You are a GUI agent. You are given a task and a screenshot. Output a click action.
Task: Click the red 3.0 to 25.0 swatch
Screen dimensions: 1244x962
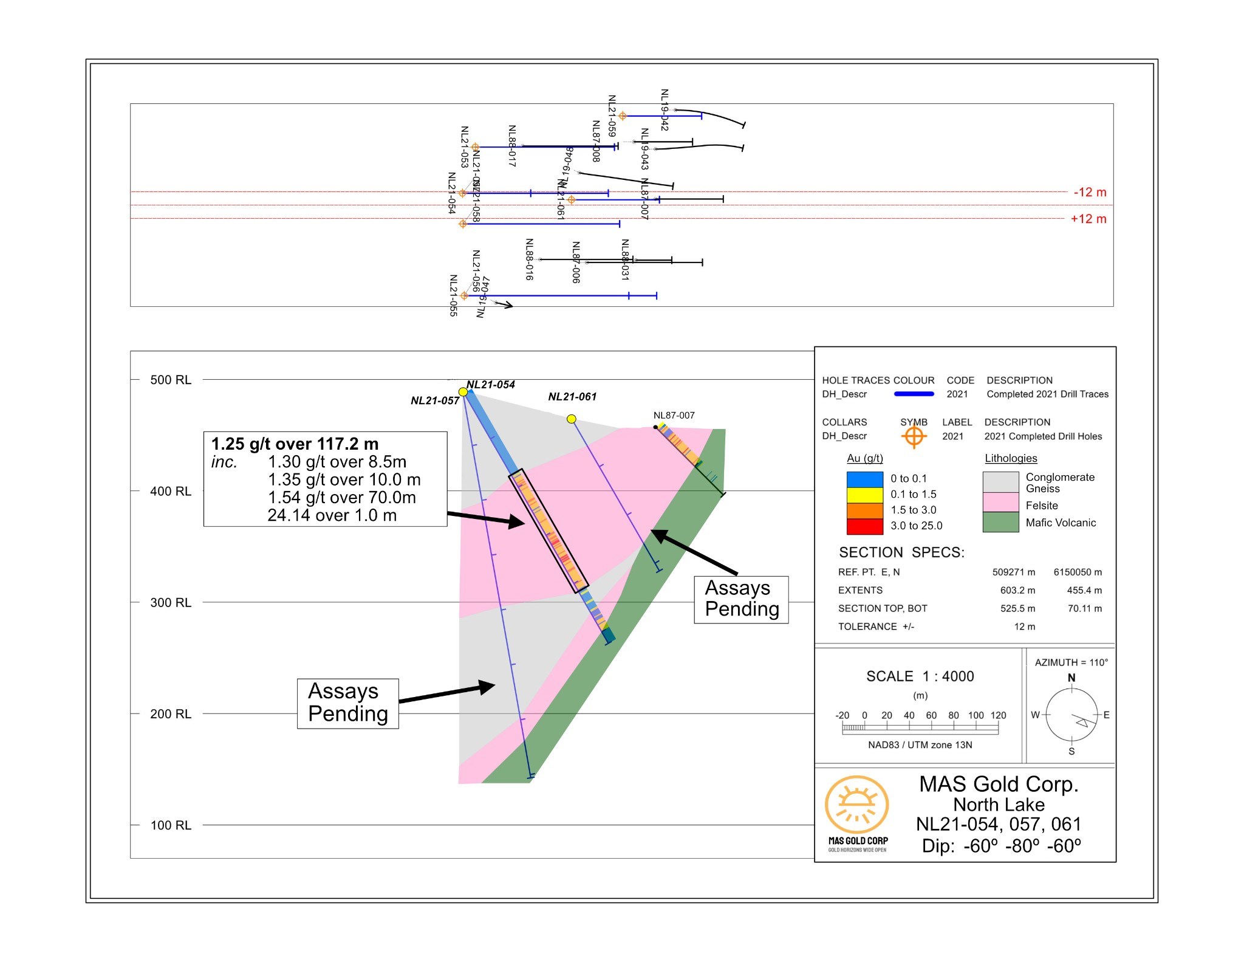tap(864, 526)
